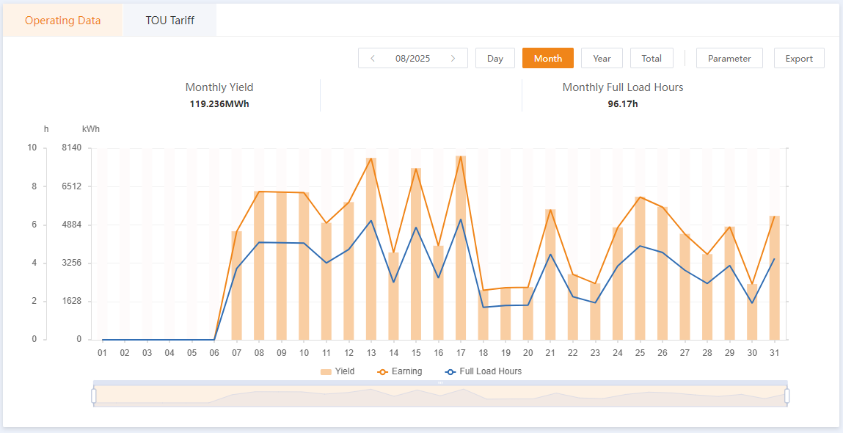The width and height of the screenshot is (843, 433).
Task: Switch view to Day
Action: 495,59
